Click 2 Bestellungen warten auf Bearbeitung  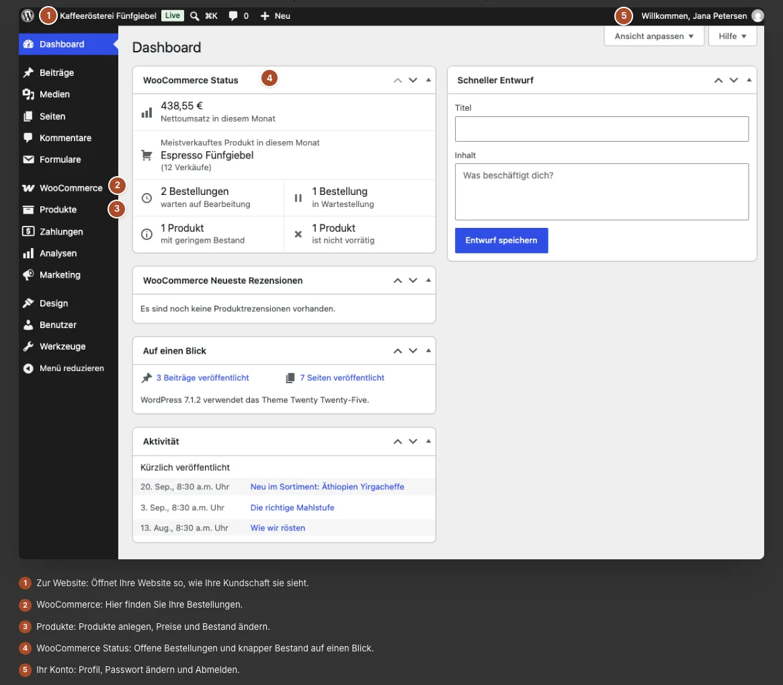pos(208,198)
